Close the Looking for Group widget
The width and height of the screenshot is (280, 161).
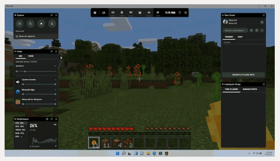tap(264, 84)
